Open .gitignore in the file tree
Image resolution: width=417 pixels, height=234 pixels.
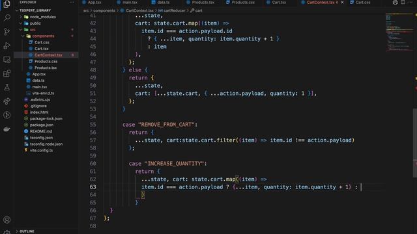38,106
